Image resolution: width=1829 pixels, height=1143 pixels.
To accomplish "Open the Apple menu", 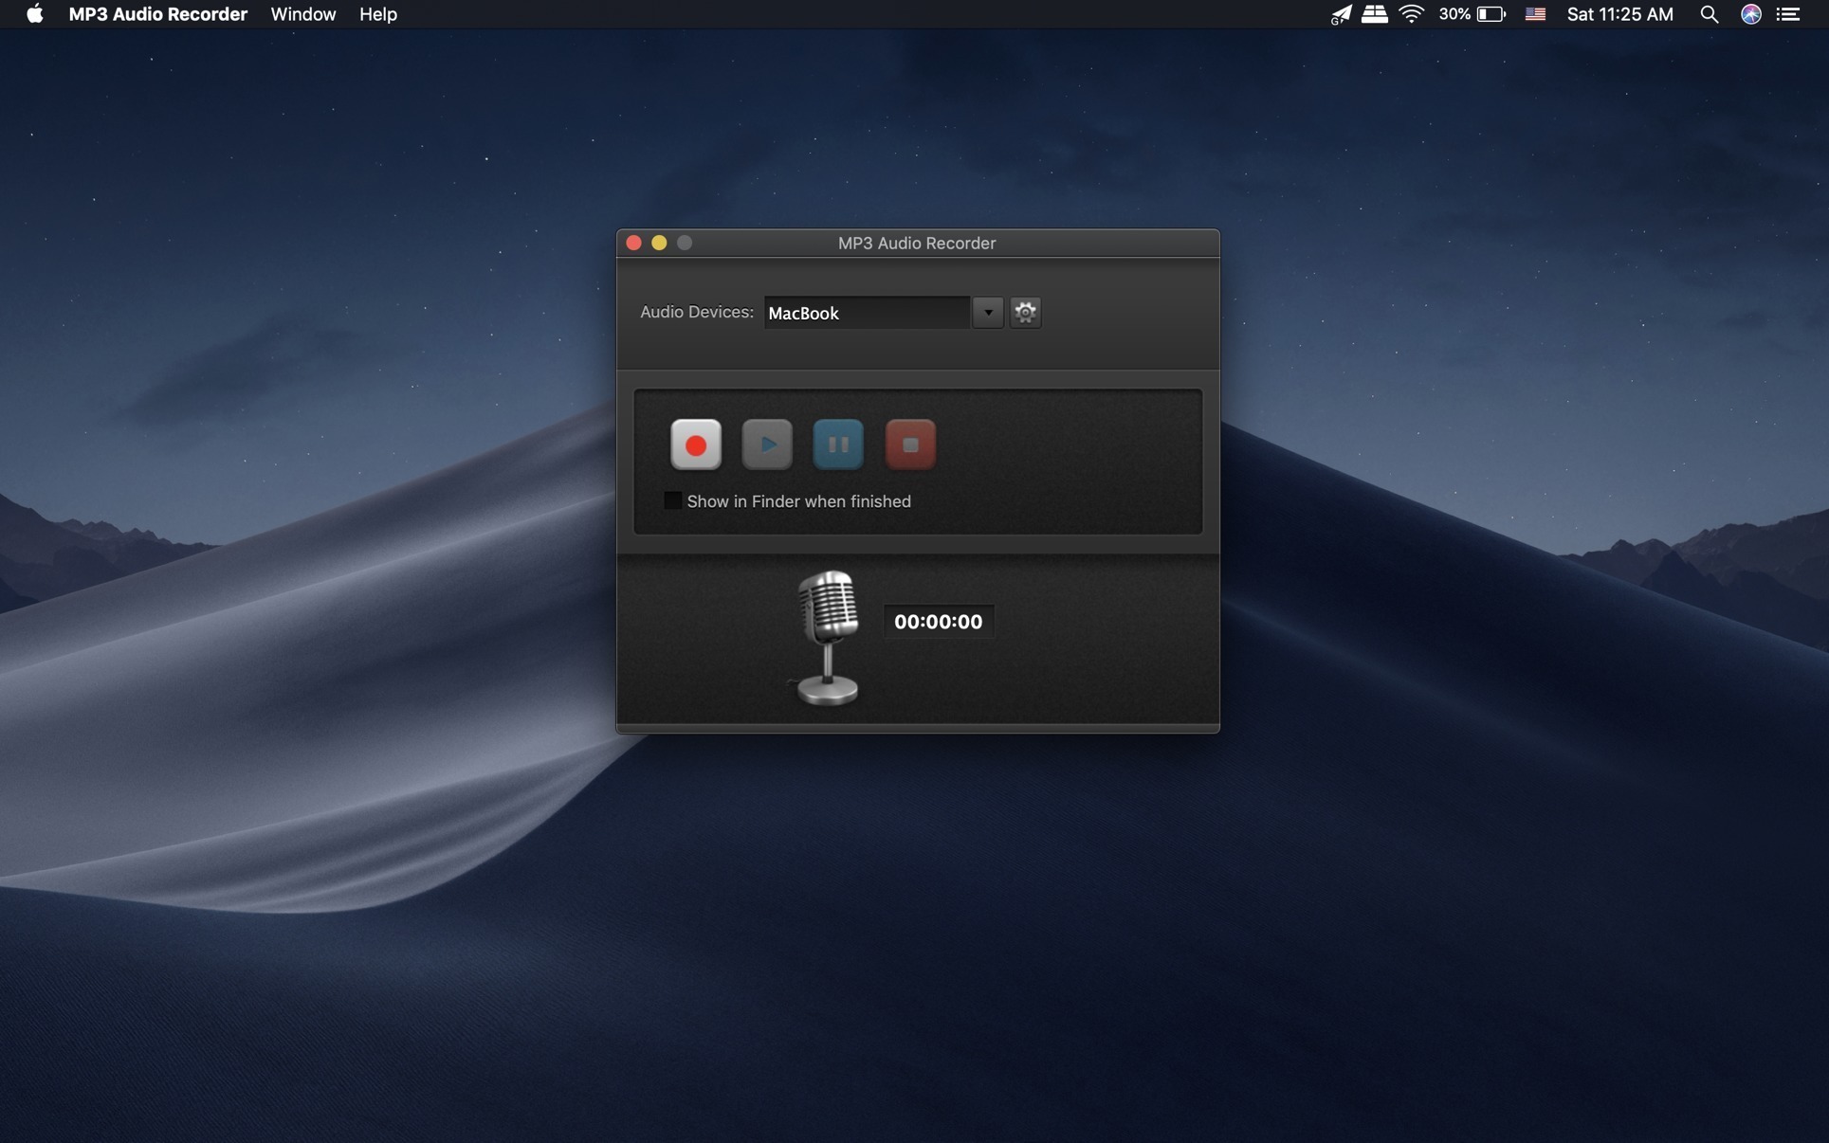I will (x=34, y=14).
